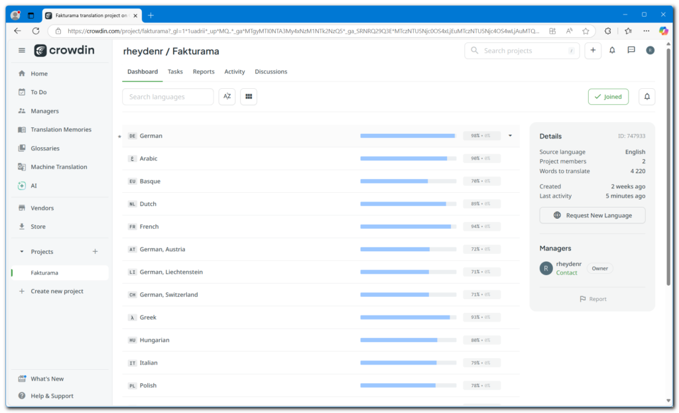Expand the German language row dropdown arrow
The image size is (679, 413).
510,136
